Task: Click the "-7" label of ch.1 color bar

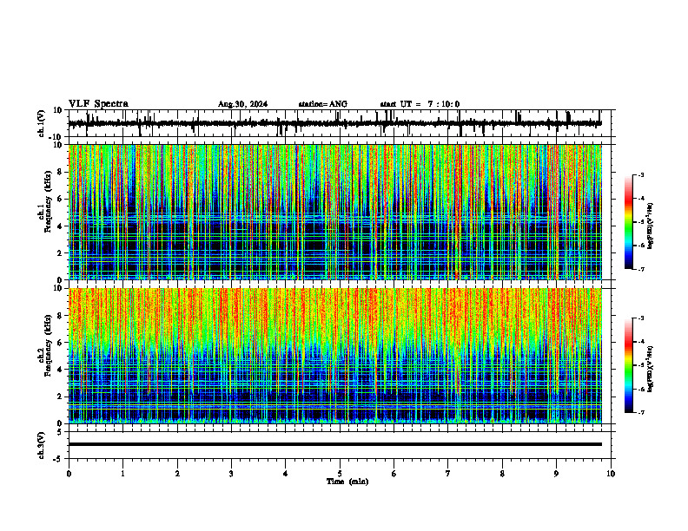Action: tap(641, 269)
